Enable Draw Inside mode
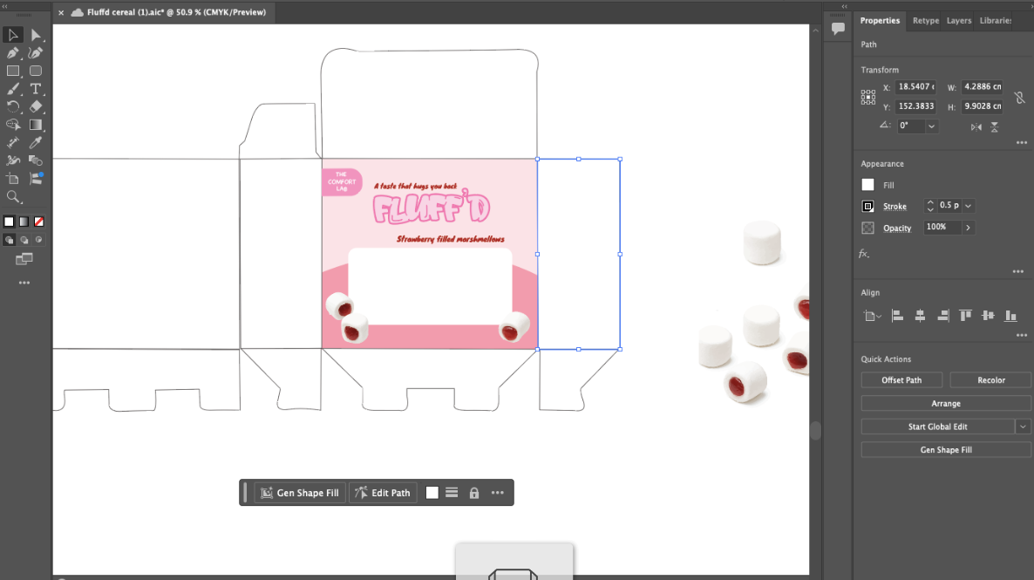This screenshot has width=1034, height=580. 39,240
